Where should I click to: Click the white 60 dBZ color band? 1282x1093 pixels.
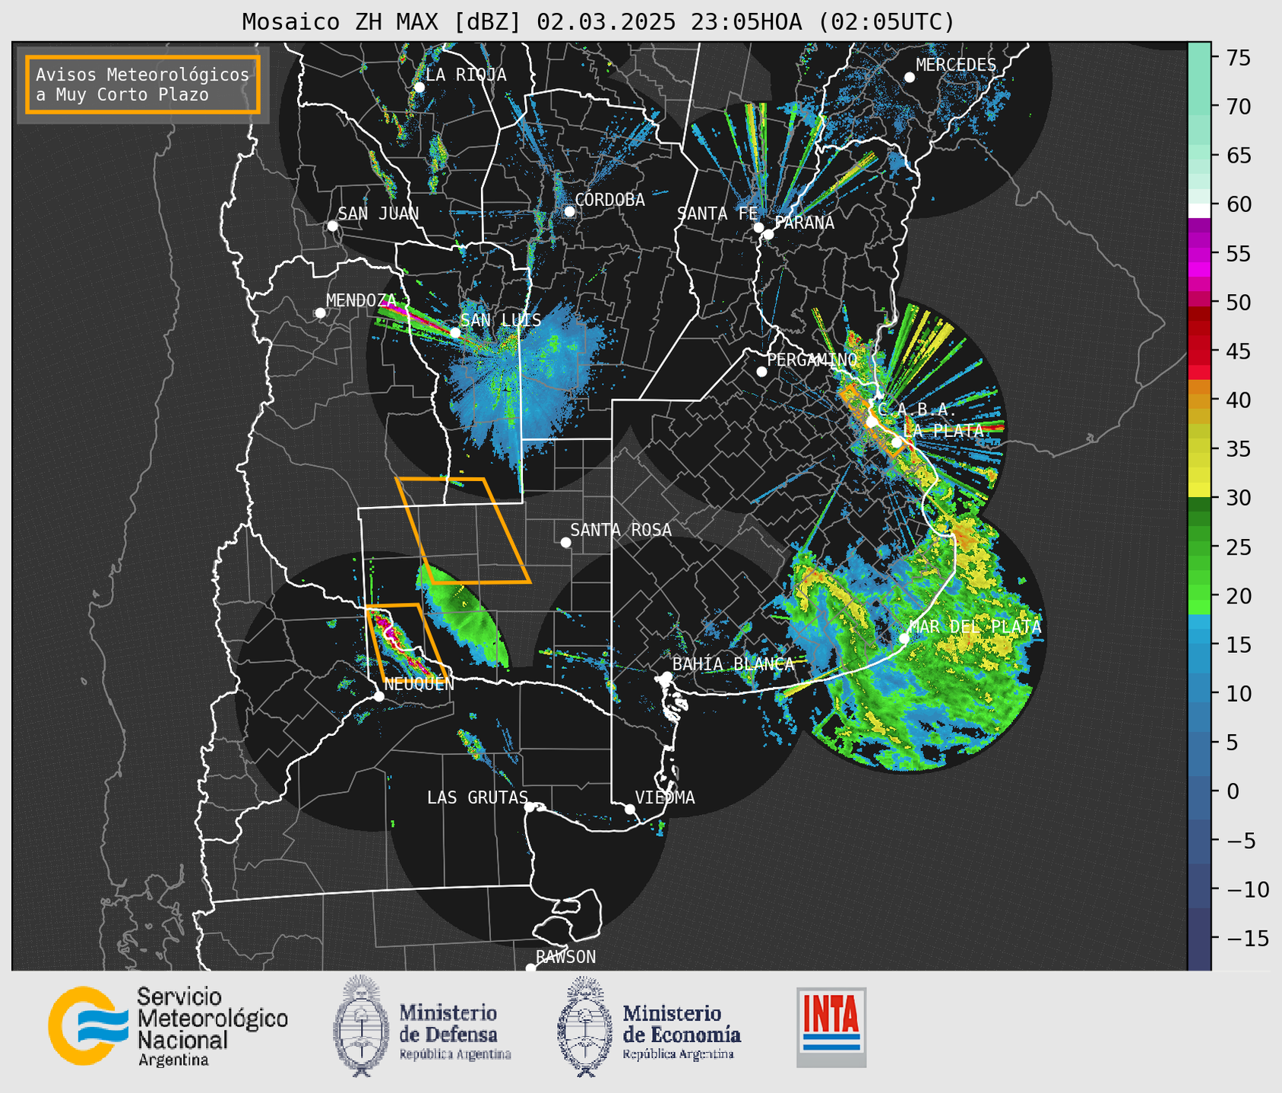click(1199, 211)
